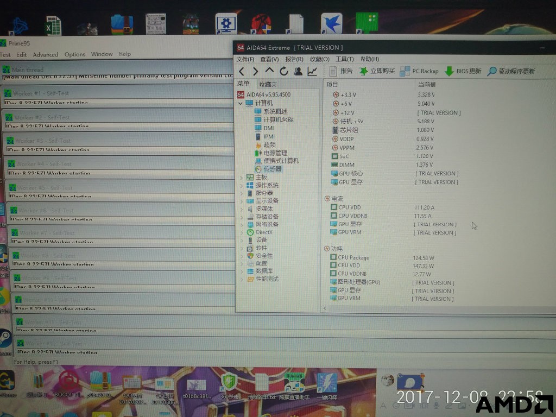Collapse the 计算机 tree node
This screenshot has width=556, height=417.
(x=241, y=103)
